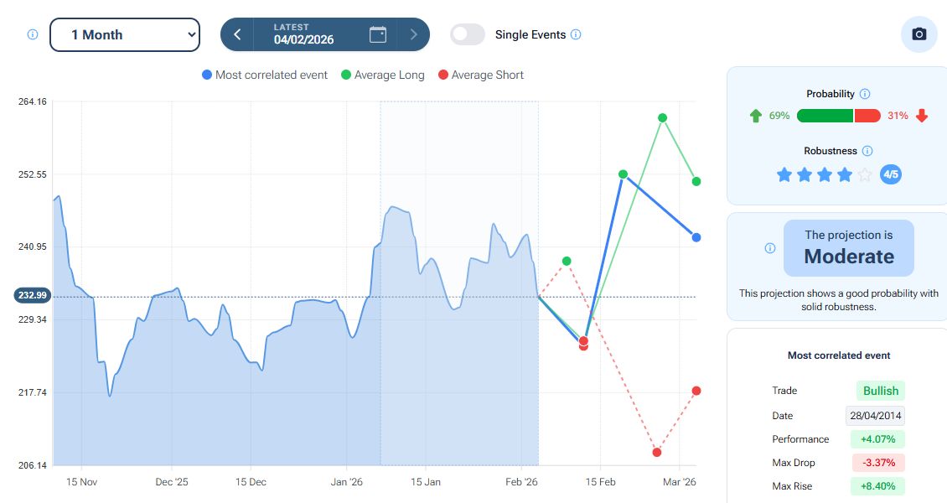The height and width of the screenshot is (503, 947).
Task: Go to the next date arrow
Action: point(413,34)
